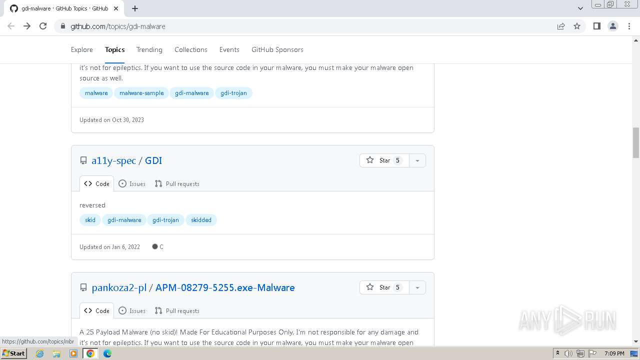
Task: Bookmark this page with the star icon
Action: pos(577,26)
